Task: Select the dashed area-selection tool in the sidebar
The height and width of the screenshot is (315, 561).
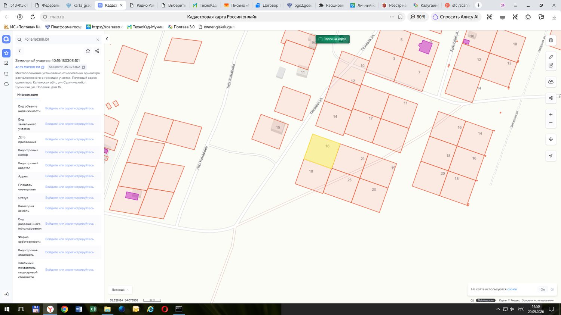Action: tap(6, 74)
